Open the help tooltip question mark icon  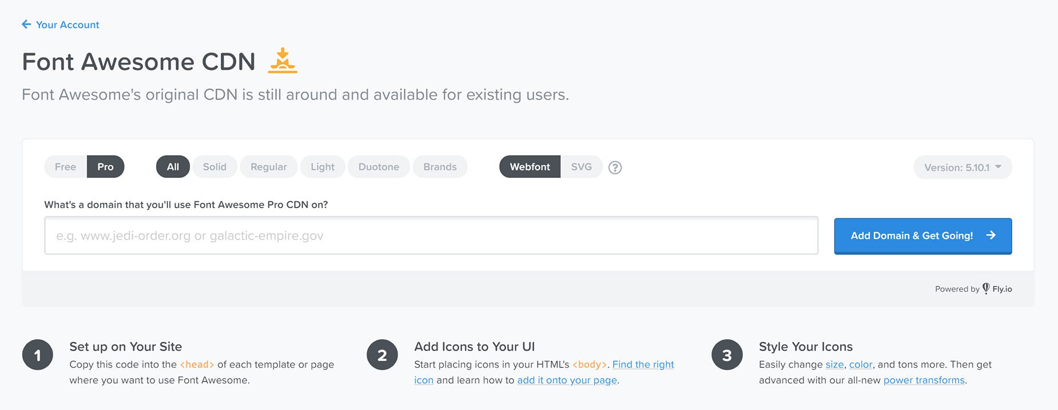coord(615,167)
